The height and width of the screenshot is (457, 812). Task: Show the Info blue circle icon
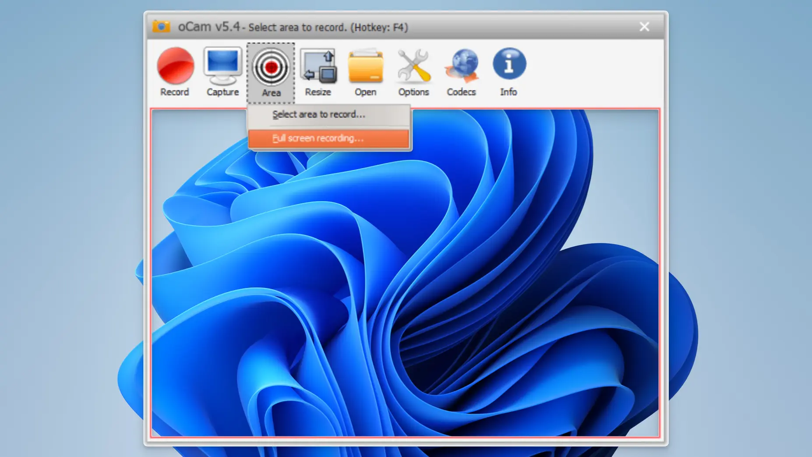pos(508,64)
